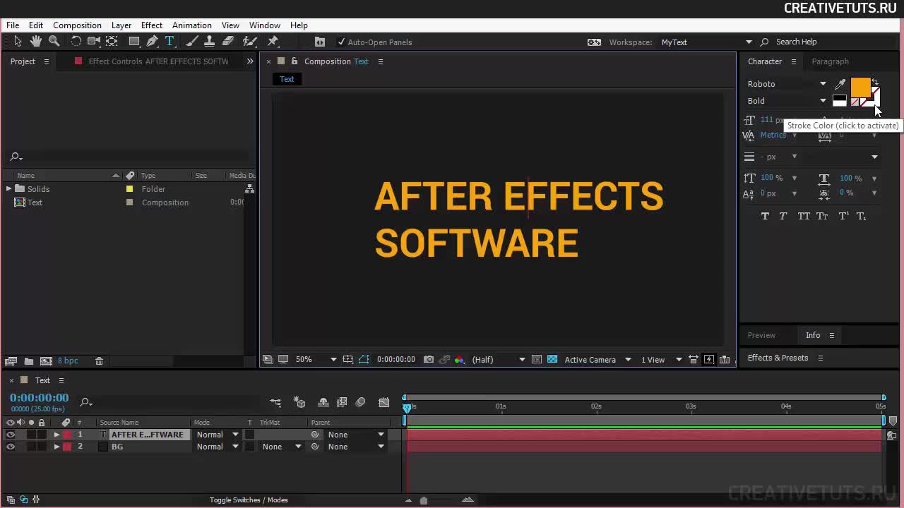Toggle Frame Blending switch in timeline
Screen dimensions: 904x508
[342, 403]
